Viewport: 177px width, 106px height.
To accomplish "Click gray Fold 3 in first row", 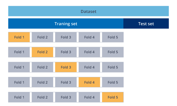I will (x=66, y=37).
